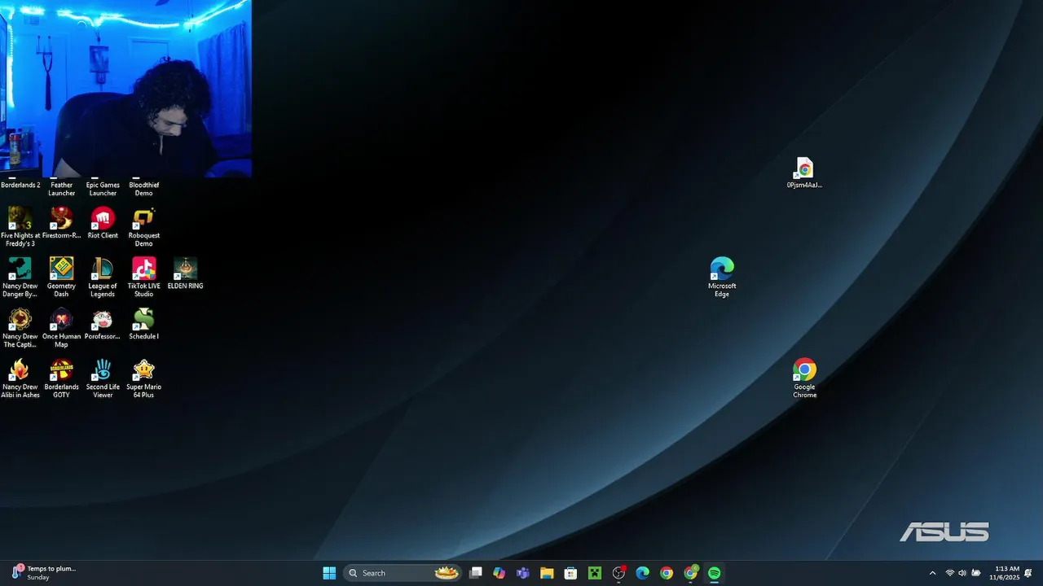Switch to Chrome with profile badge
This screenshot has height=586, width=1043.
(x=690, y=573)
